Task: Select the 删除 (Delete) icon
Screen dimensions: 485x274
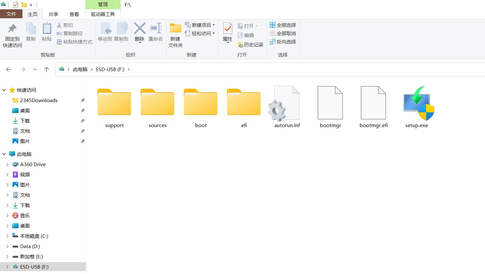Action: click(139, 32)
